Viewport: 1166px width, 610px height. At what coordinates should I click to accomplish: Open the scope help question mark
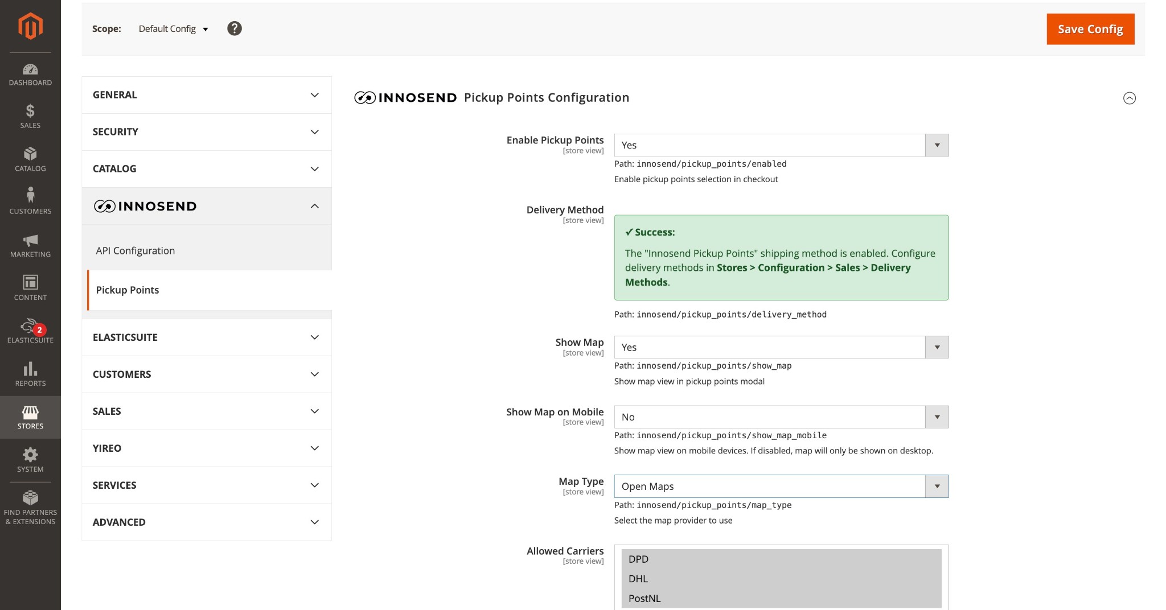[234, 28]
